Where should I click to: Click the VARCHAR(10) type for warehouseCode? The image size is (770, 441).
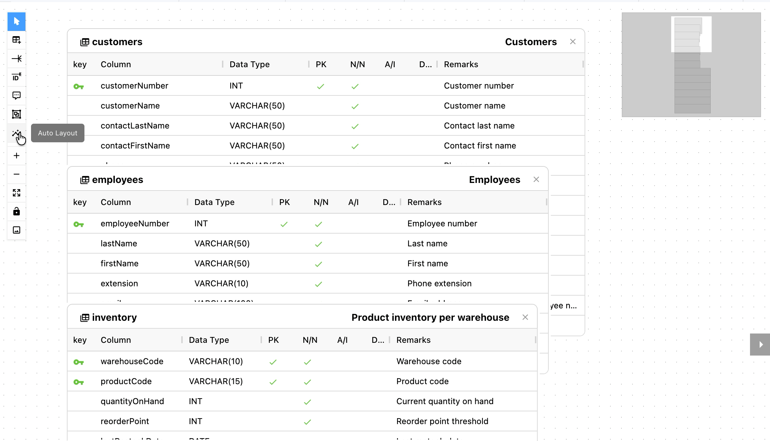tap(216, 361)
